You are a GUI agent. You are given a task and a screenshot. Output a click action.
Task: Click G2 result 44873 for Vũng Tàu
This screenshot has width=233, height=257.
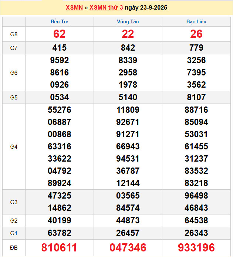128,221
